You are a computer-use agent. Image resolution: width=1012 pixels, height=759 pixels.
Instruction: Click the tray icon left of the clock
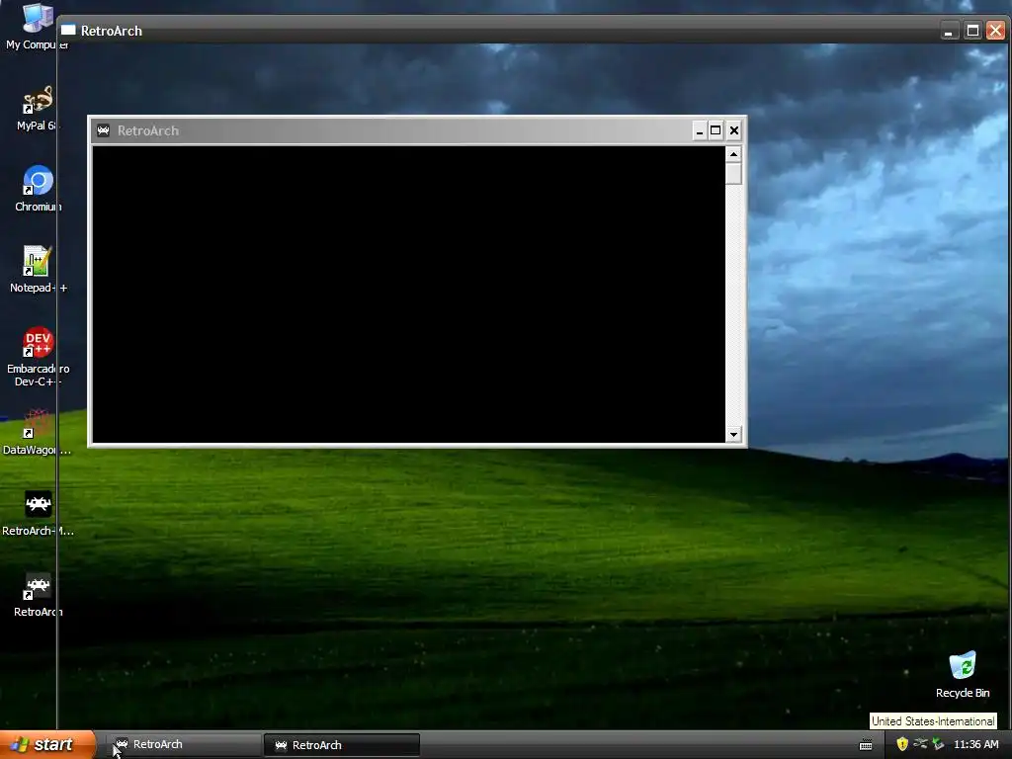[x=938, y=744]
